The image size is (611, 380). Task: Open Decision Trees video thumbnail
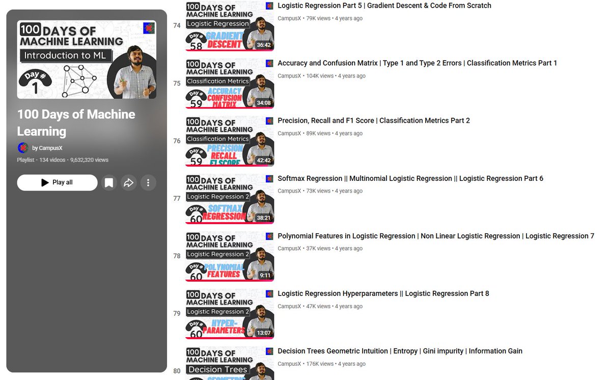[230, 363]
